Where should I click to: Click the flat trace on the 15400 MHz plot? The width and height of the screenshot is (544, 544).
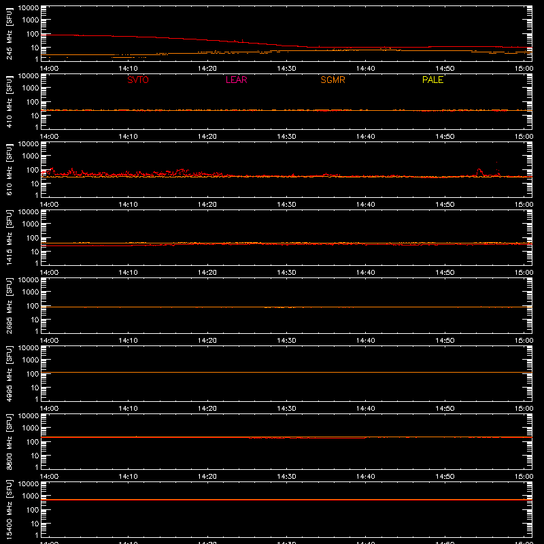[x=286, y=500]
